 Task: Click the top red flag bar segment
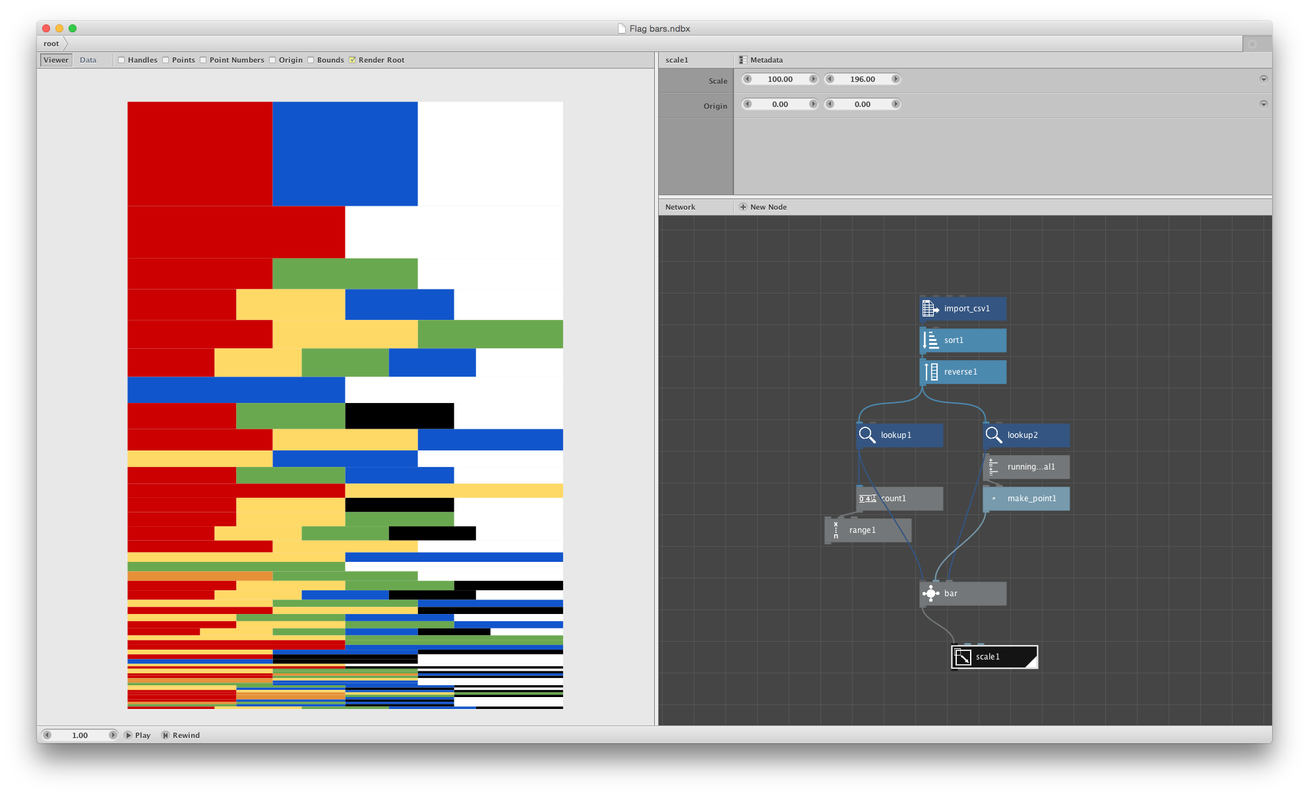(x=200, y=154)
